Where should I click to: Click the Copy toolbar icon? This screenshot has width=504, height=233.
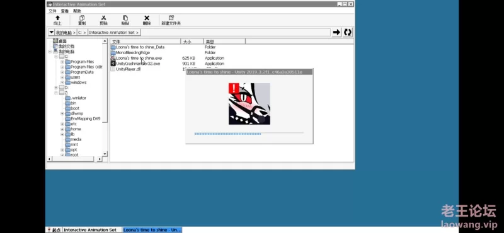(82, 18)
